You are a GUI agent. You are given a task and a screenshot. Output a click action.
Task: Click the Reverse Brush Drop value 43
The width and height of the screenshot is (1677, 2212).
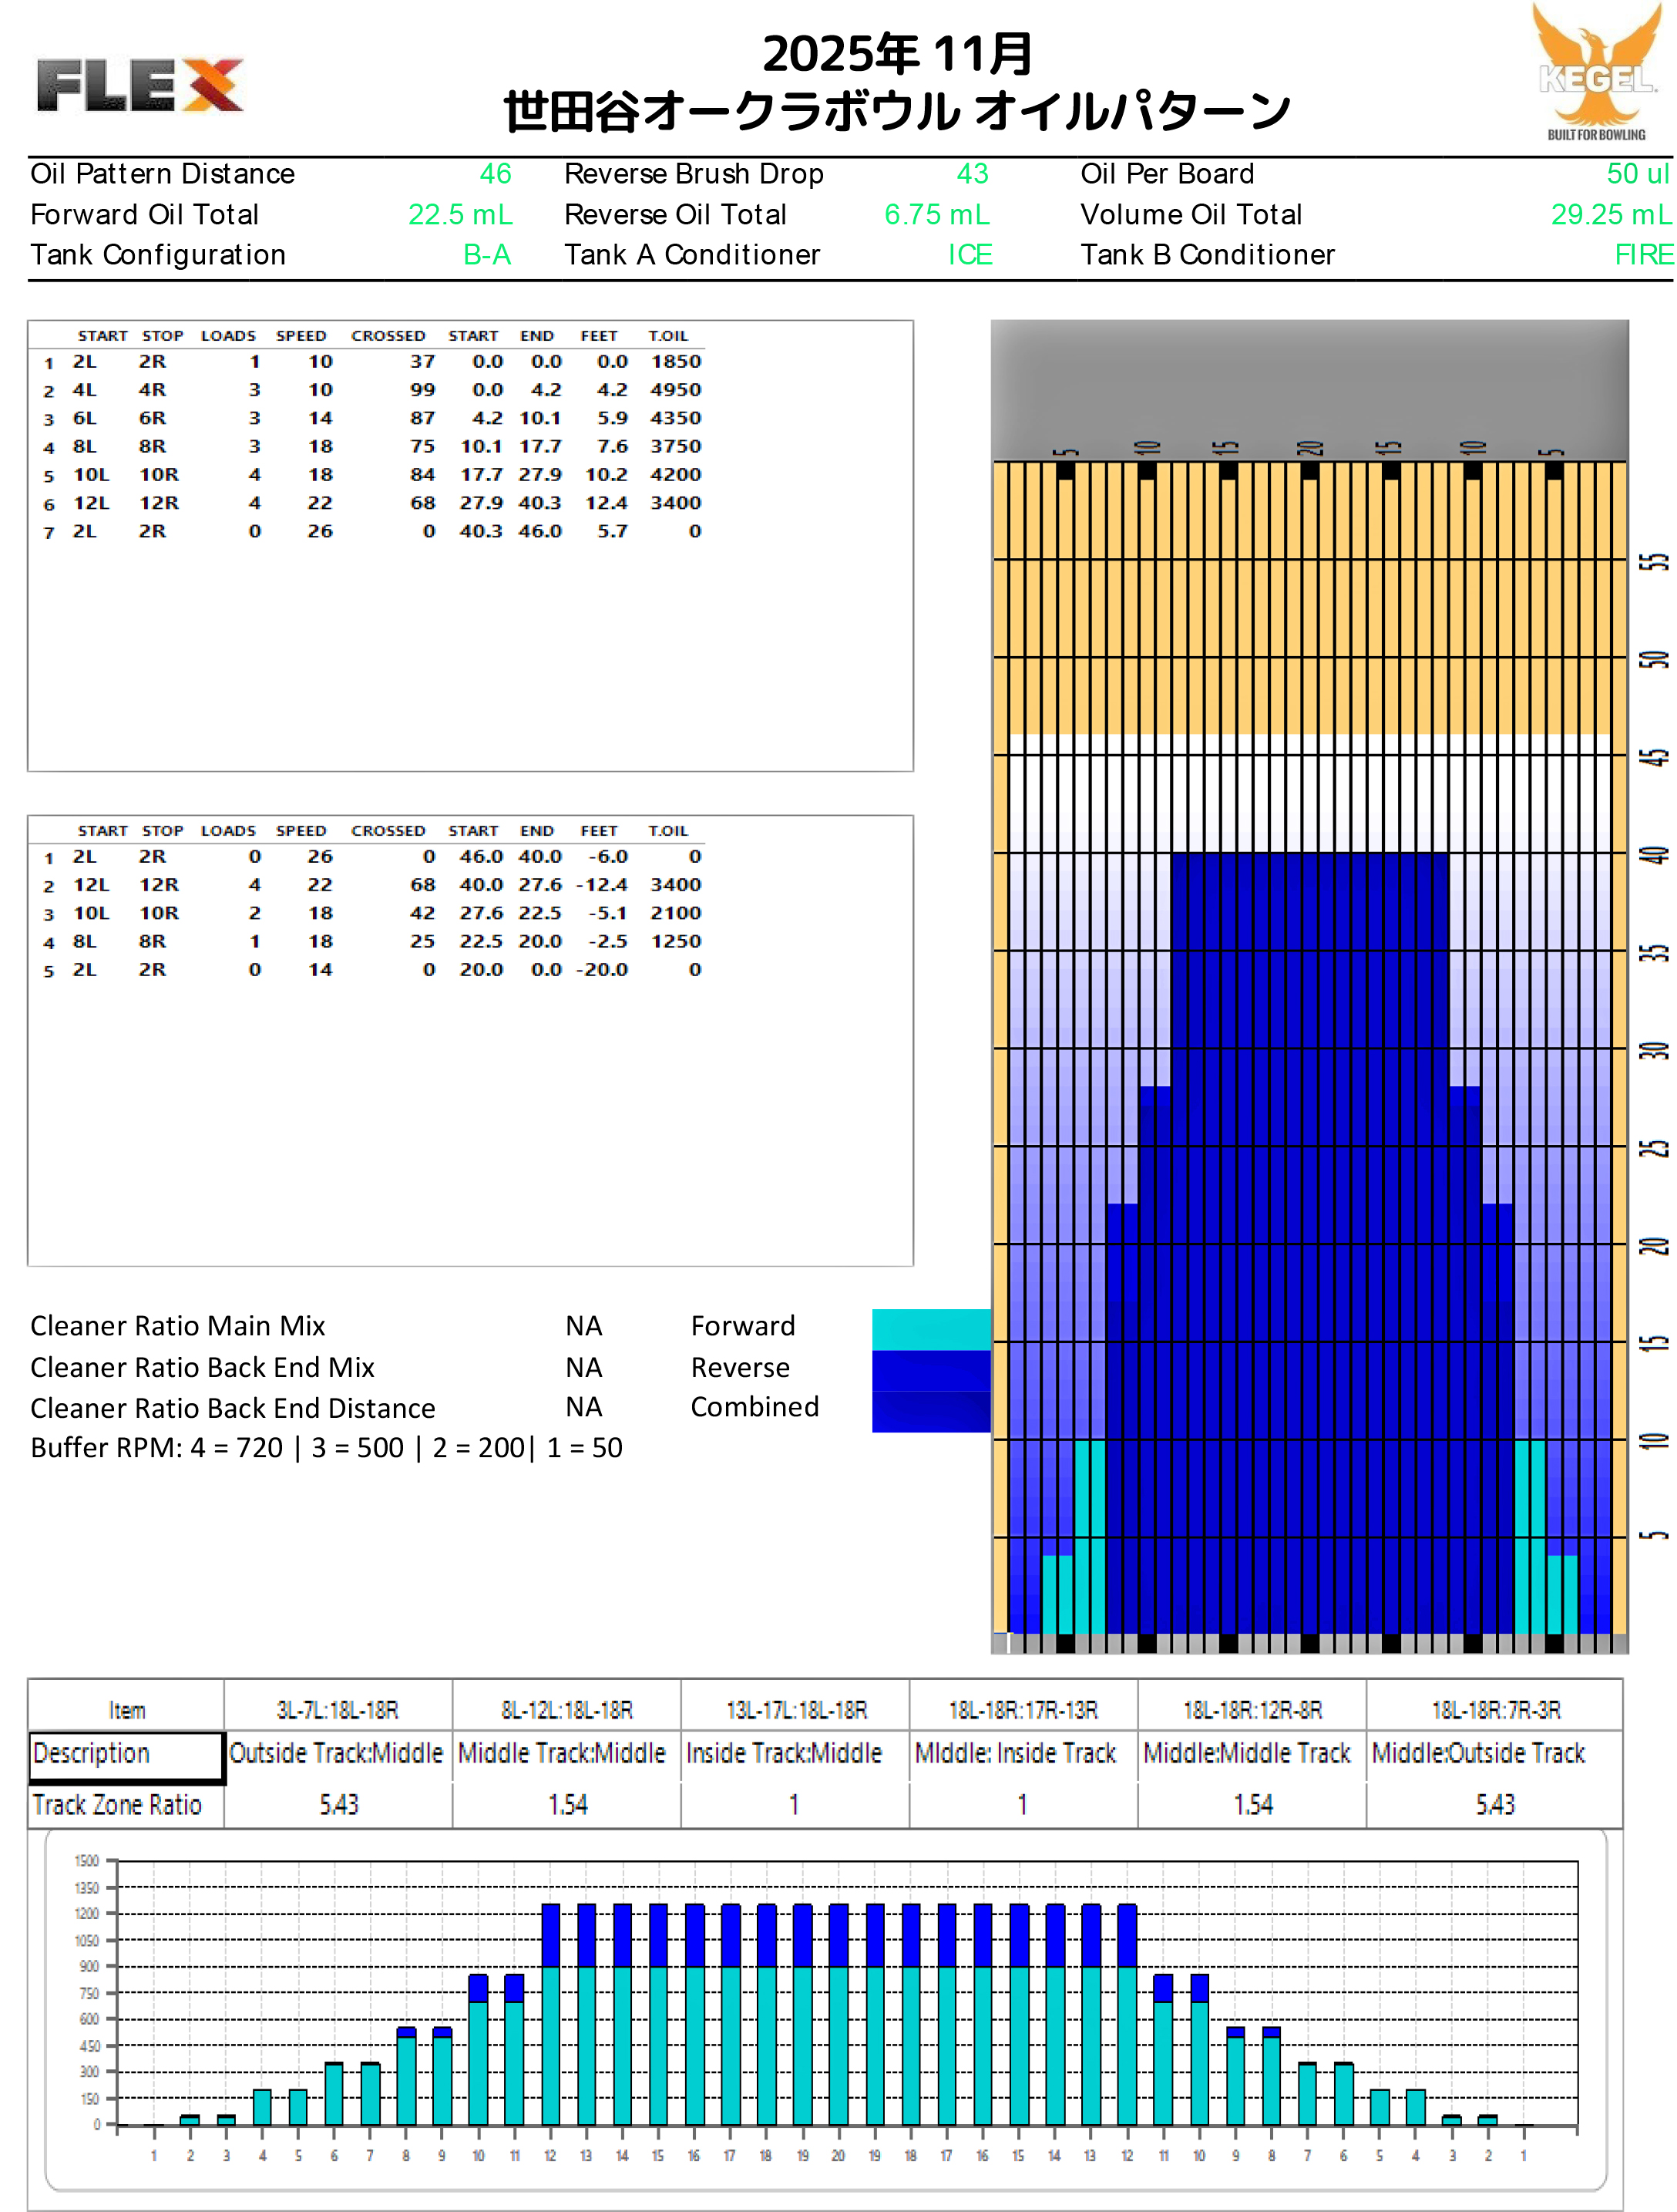click(971, 174)
